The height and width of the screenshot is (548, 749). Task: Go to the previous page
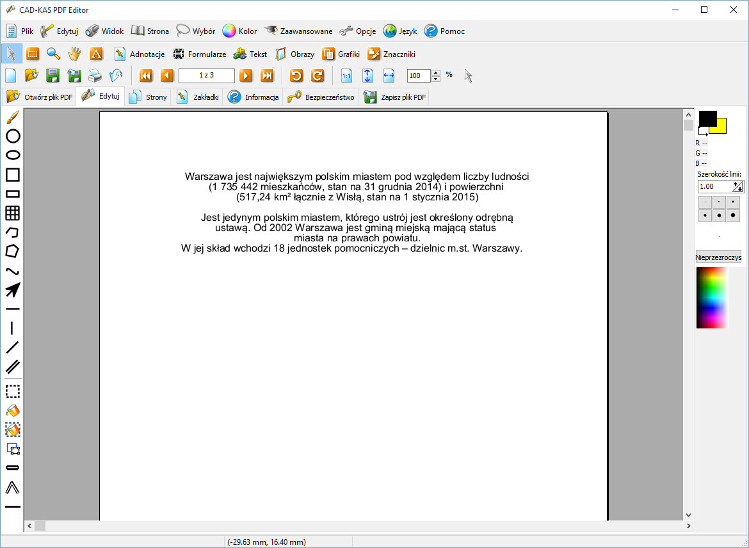pyautogui.click(x=167, y=76)
